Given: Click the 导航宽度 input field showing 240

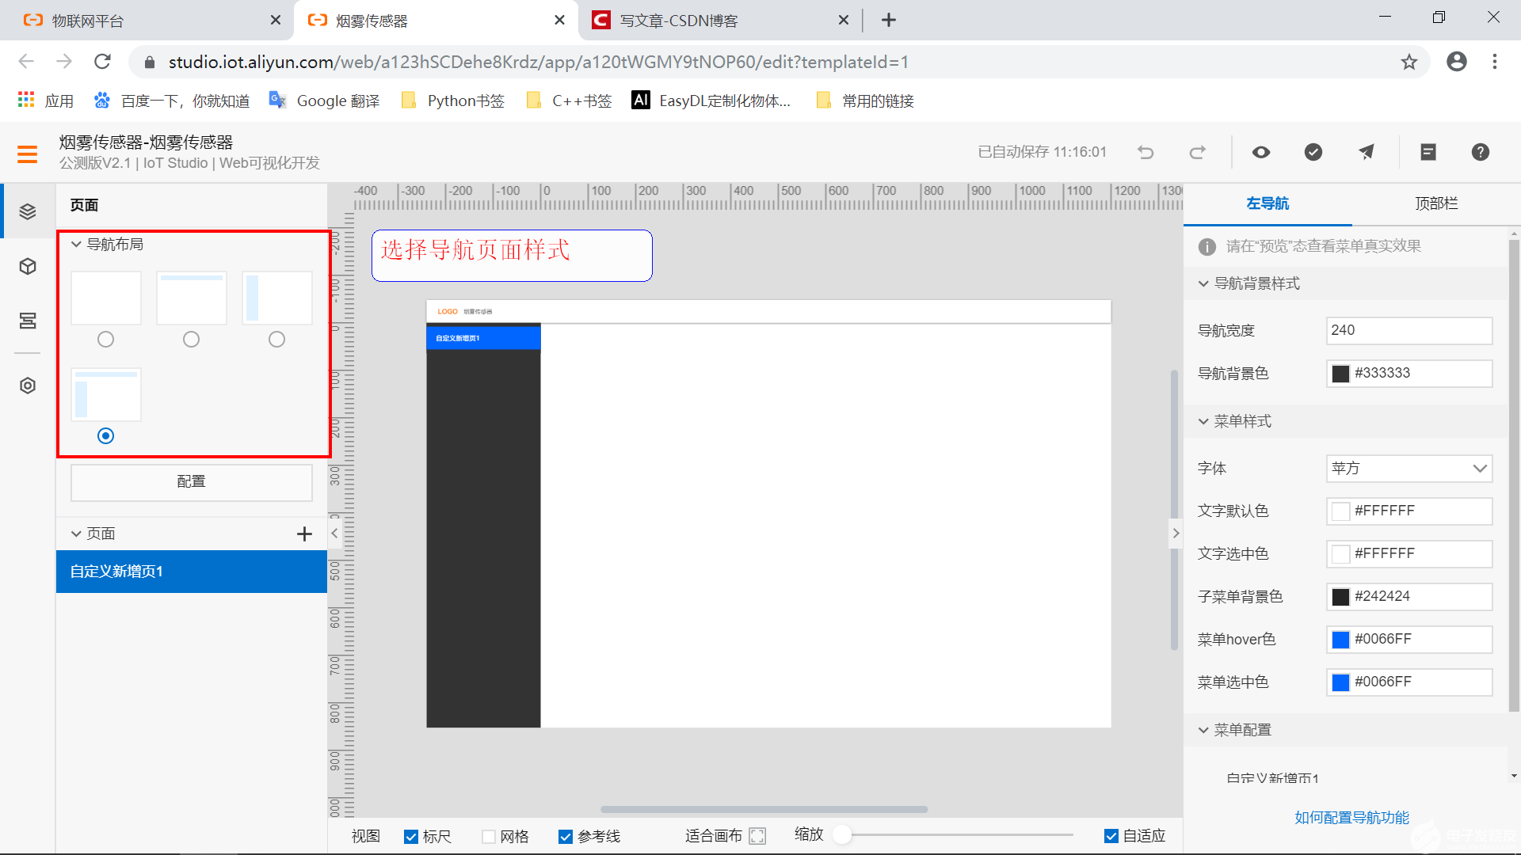Looking at the screenshot, I should [x=1409, y=330].
